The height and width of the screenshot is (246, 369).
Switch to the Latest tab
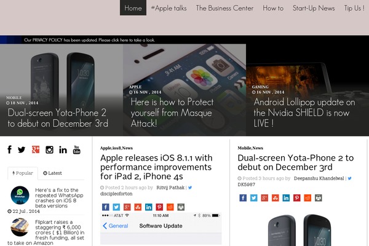(52, 173)
